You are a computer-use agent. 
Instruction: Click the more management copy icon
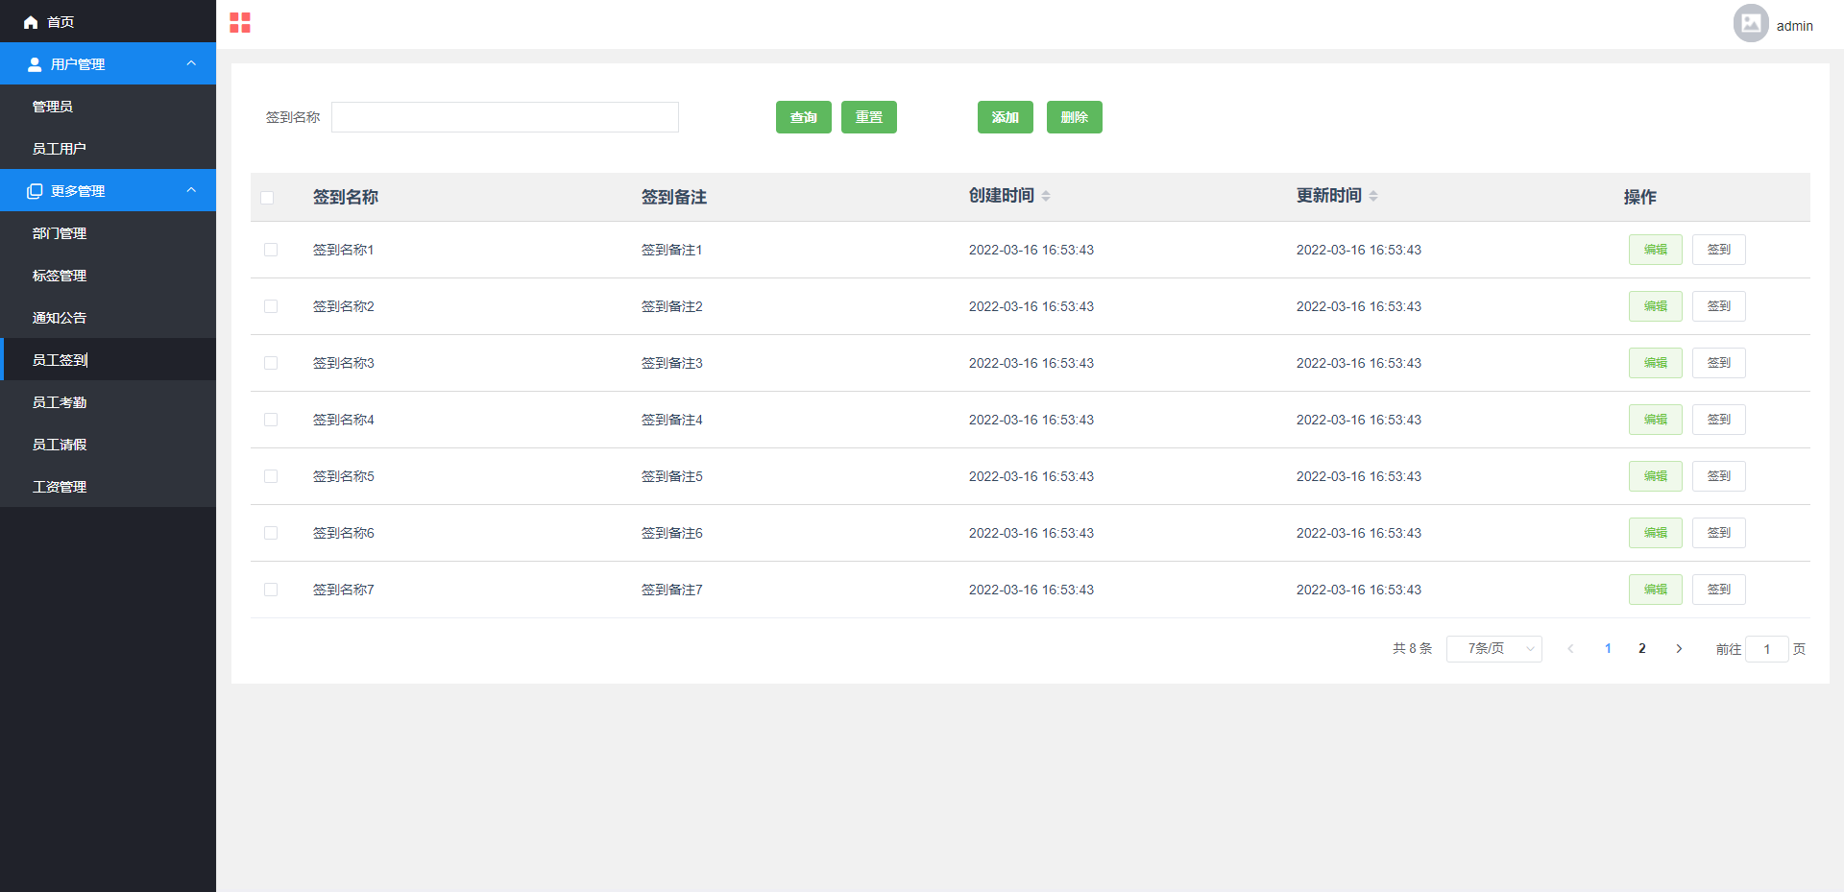tap(35, 191)
